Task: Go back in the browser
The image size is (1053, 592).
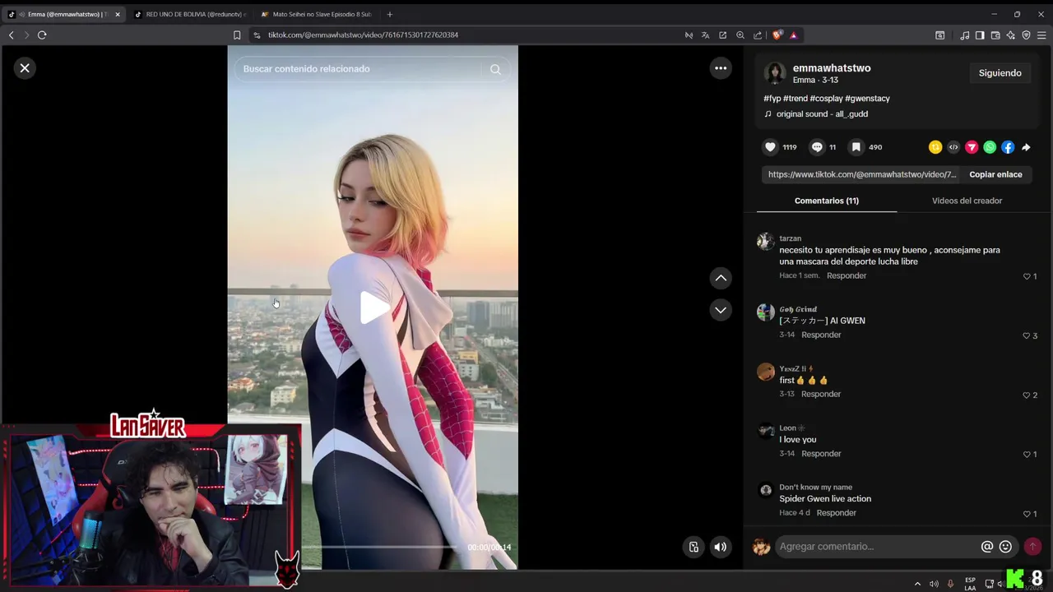Action: tap(12, 35)
